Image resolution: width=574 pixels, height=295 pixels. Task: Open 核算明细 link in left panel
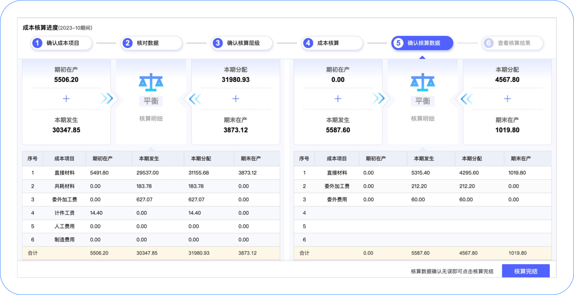point(151,119)
